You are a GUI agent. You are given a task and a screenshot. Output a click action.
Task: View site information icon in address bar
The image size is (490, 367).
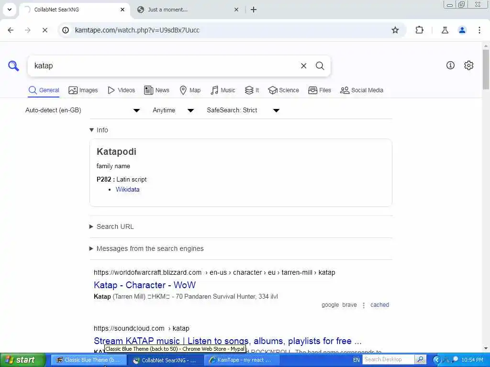tap(65, 30)
